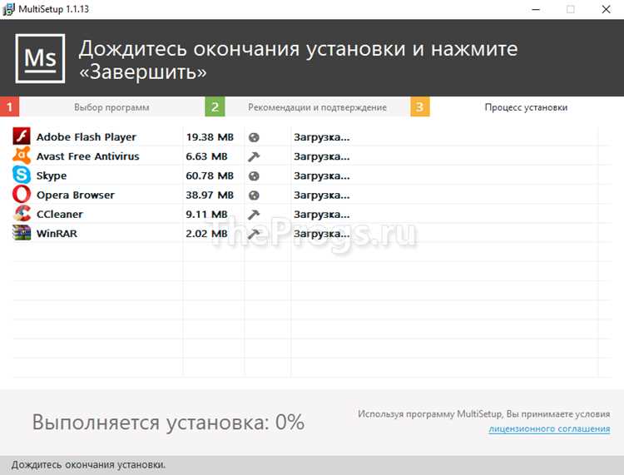Image resolution: width=624 pixels, height=475 pixels.
Task: Click the green step 2 number badge
Action: pyautogui.click(x=215, y=106)
